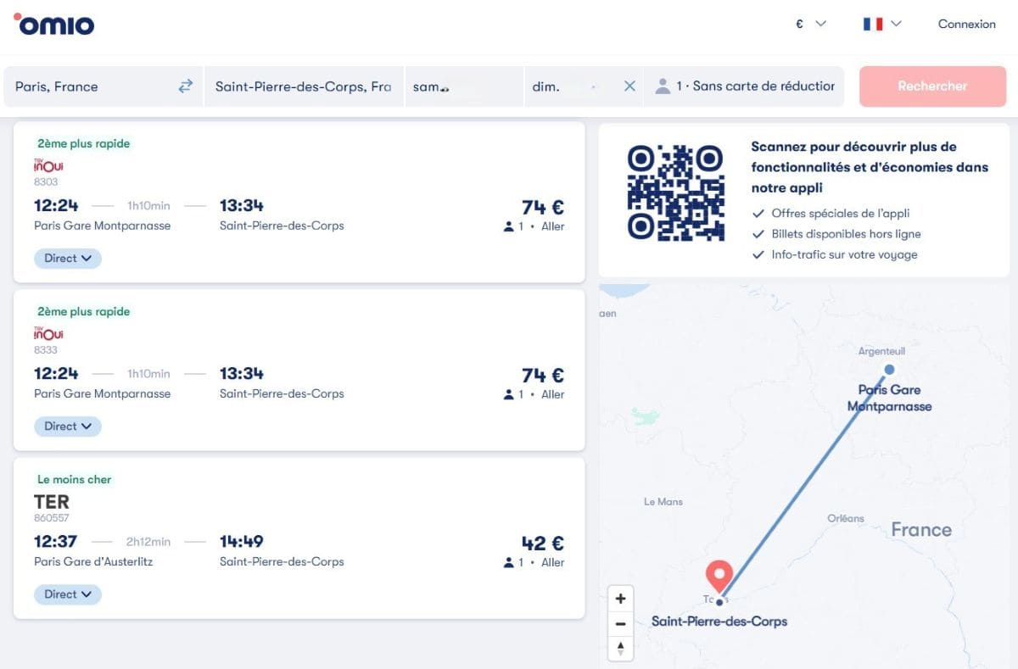This screenshot has width=1018, height=669.
Task: Click the 12:37 departure time
Action: pos(56,541)
